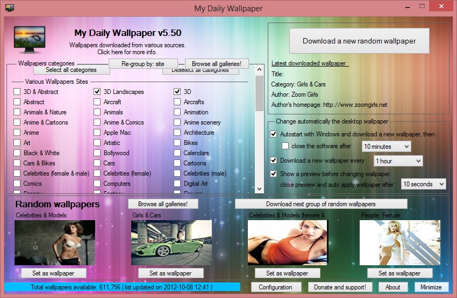Click Download next group of random wallpapers

point(321,204)
